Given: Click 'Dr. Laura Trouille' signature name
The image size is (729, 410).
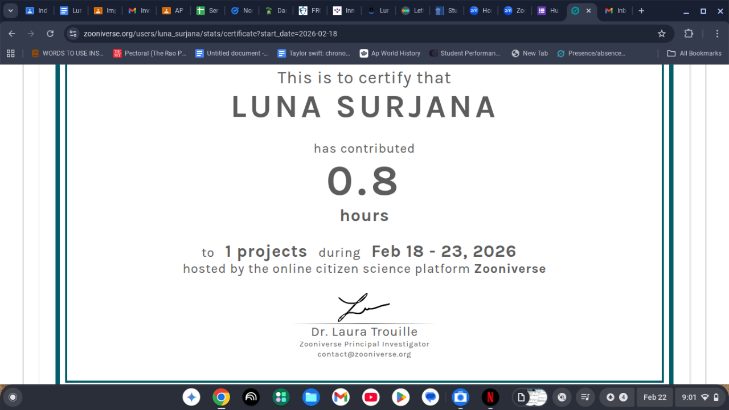Looking at the screenshot, I should pyautogui.click(x=364, y=331).
